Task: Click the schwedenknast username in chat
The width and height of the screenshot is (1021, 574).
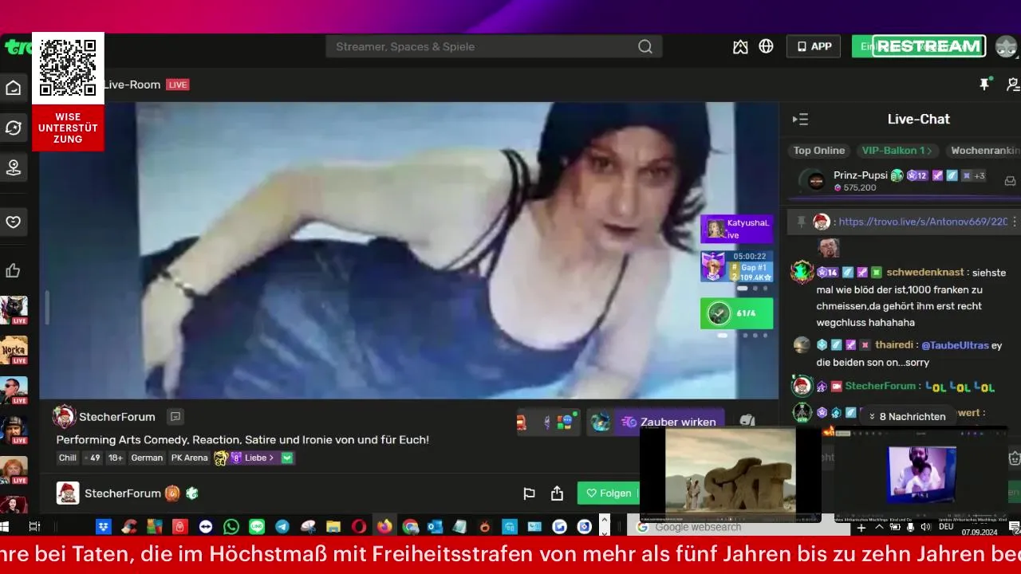Action: pos(924,272)
